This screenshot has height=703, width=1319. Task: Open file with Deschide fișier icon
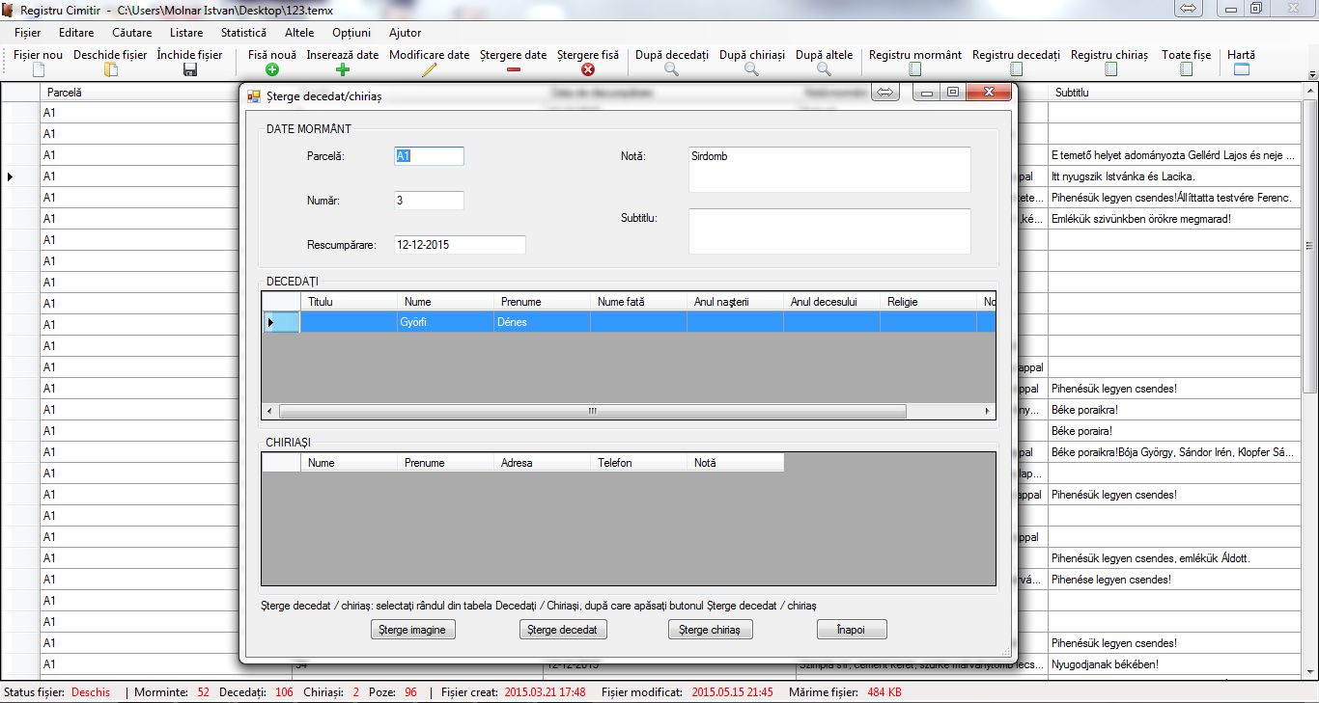110,69
